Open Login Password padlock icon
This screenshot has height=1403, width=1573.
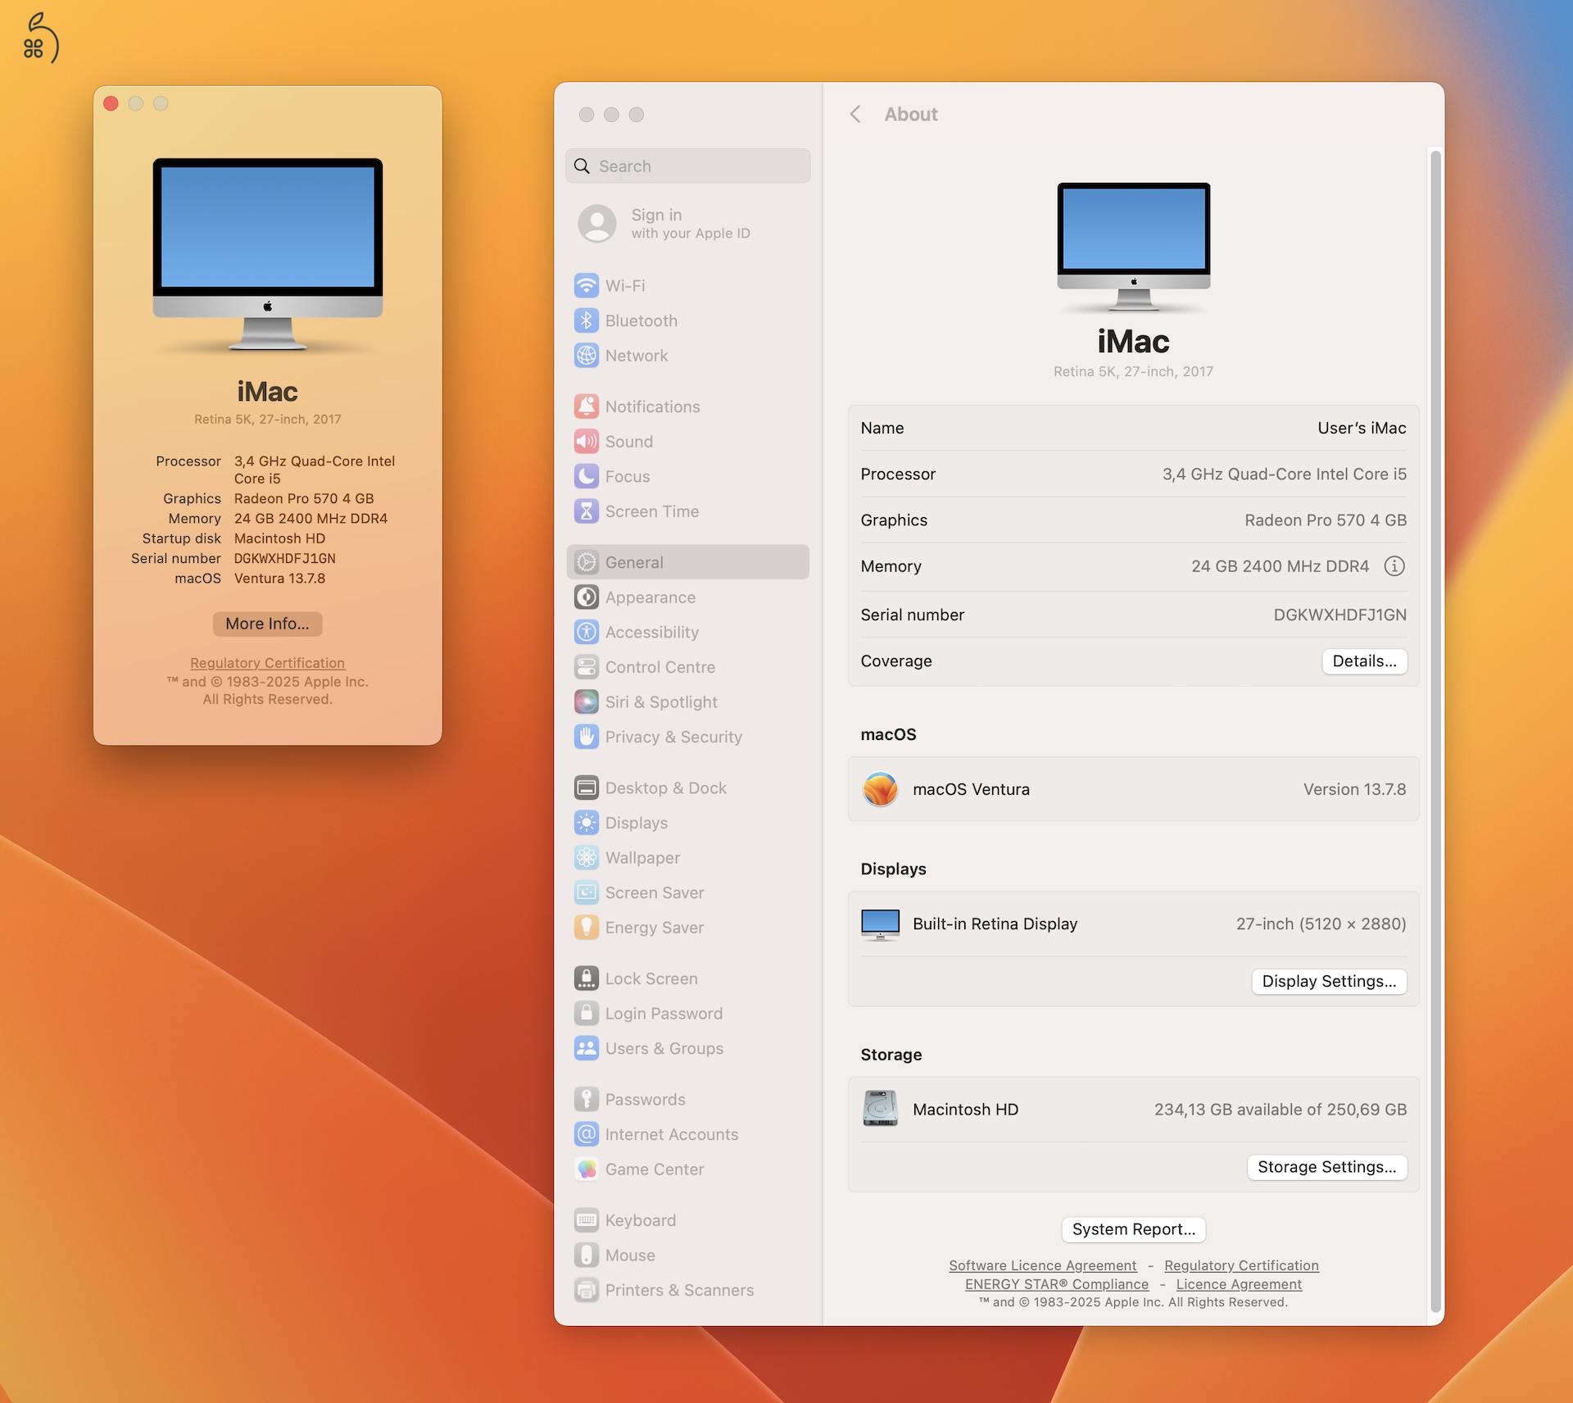[586, 1014]
